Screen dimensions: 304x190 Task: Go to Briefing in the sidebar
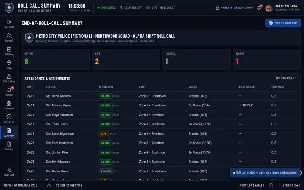click(x=9, y=51)
